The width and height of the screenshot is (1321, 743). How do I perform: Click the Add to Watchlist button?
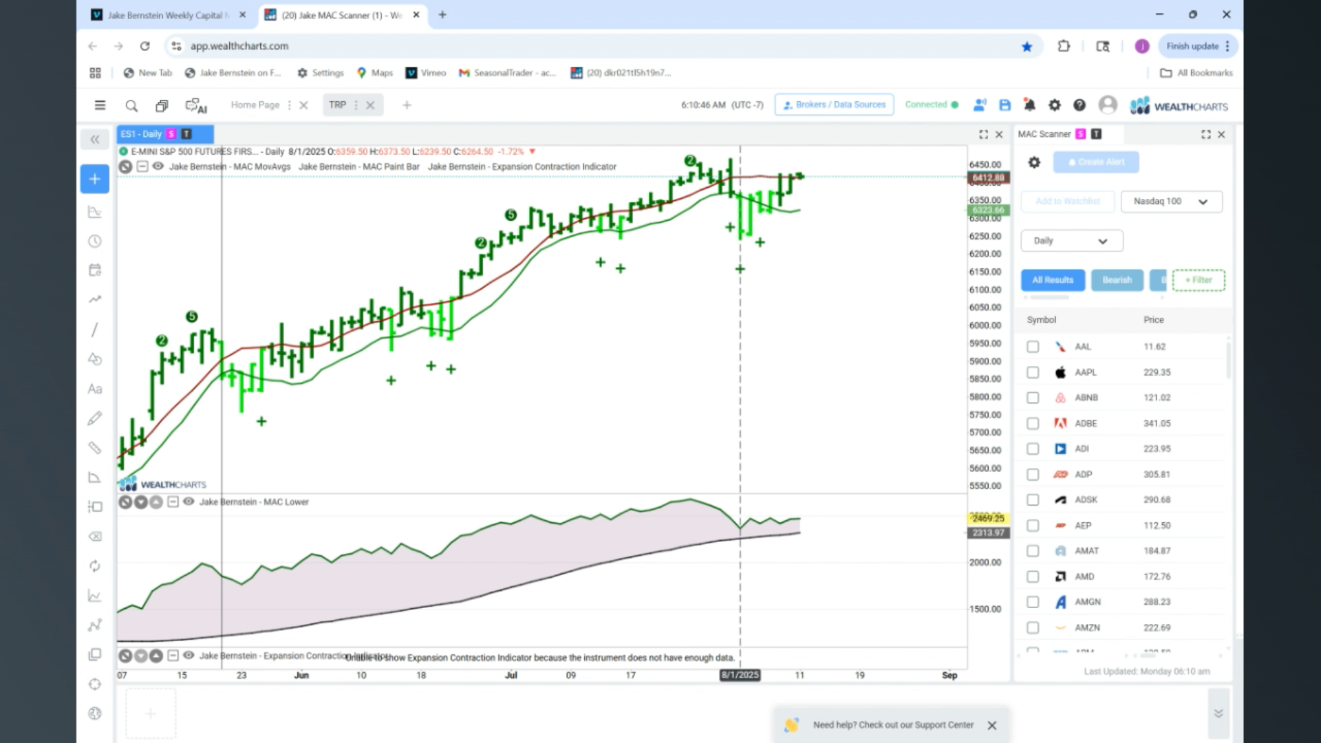tap(1068, 202)
